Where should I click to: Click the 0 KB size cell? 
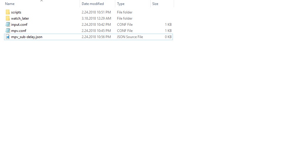click(x=168, y=37)
